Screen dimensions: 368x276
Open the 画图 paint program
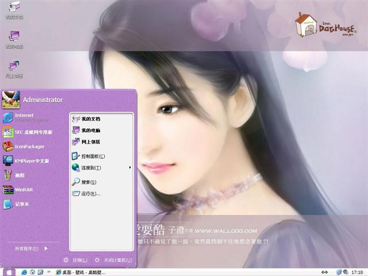point(14,175)
